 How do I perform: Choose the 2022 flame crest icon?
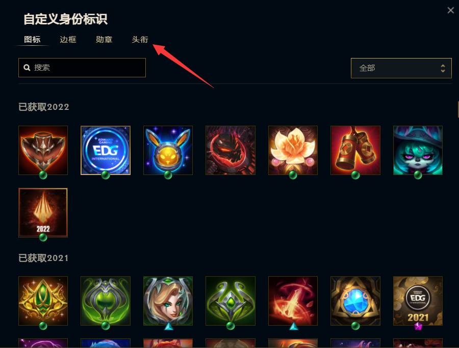(43, 213)
